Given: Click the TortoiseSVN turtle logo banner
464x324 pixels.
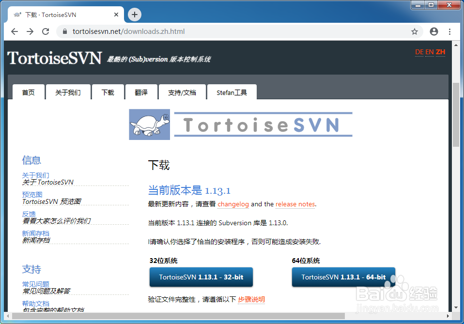Looking at the screenshot, I should [149, 124].
